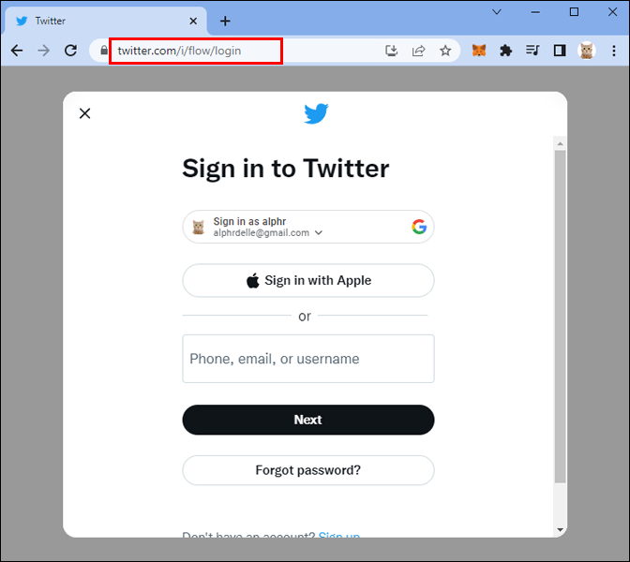Reload the Twitter login page

(70, 51)
